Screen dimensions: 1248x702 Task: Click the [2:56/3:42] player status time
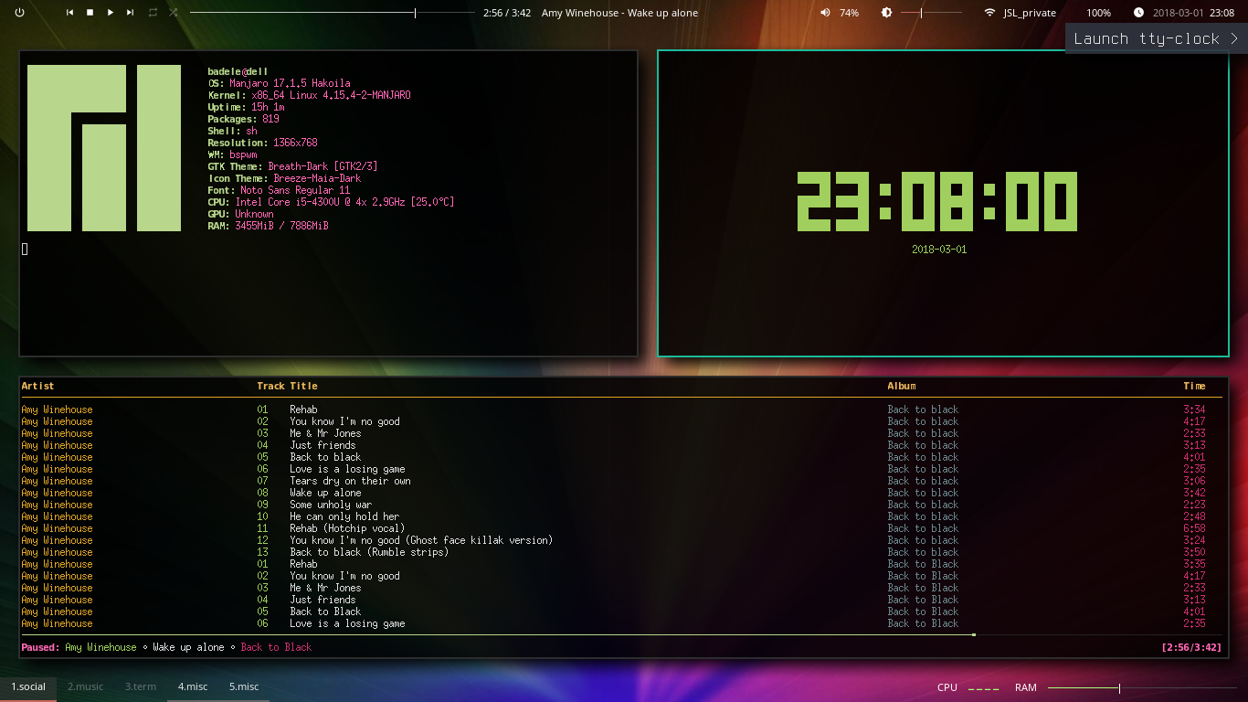pyautogui.click(x=1190, y=647)
